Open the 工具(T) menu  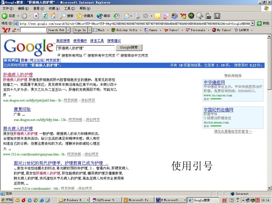70,8
